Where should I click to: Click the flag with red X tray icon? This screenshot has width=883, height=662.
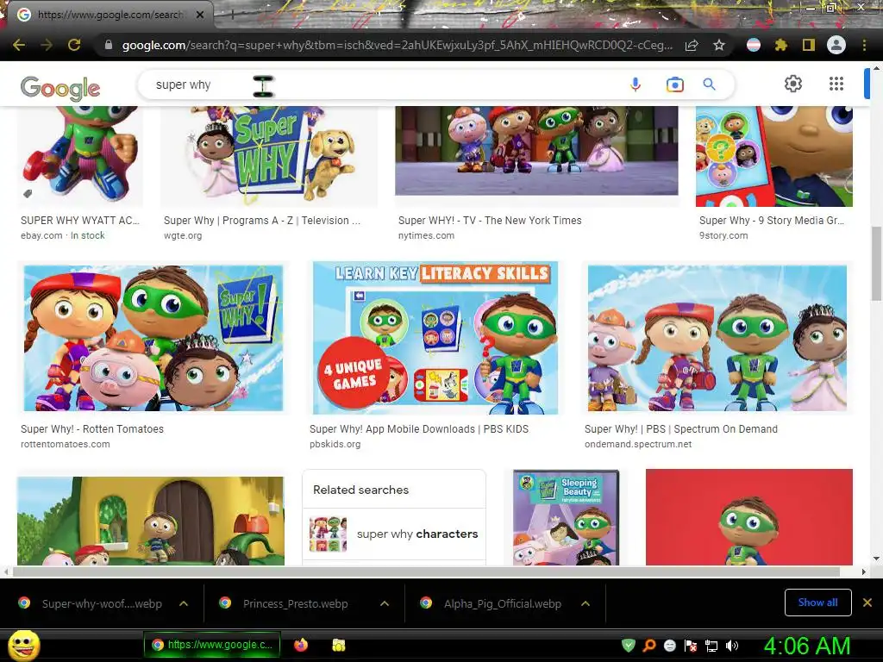coord(691,646)
